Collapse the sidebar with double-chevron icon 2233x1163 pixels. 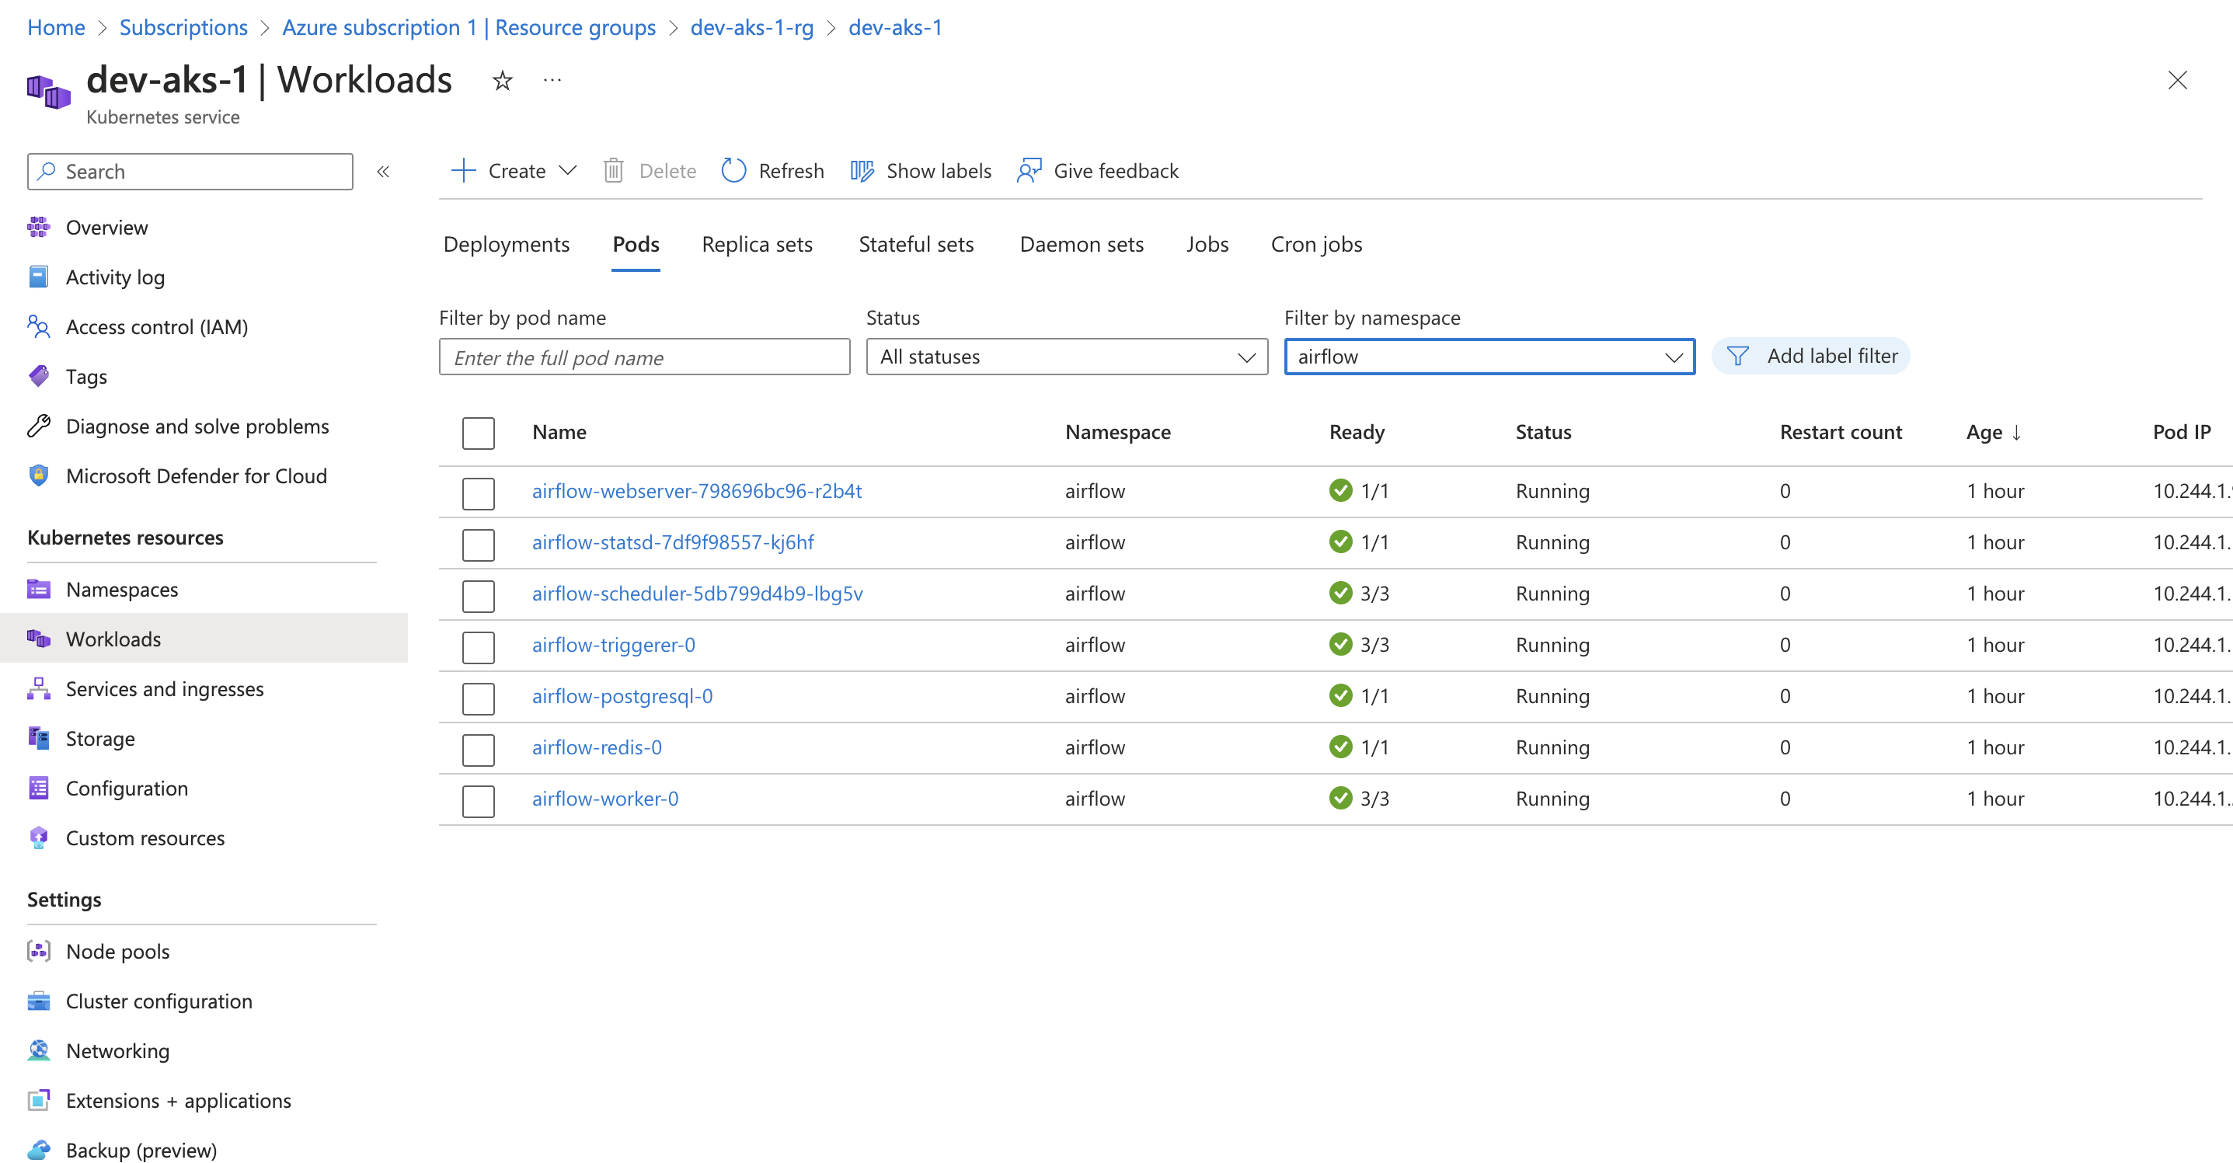383,172
